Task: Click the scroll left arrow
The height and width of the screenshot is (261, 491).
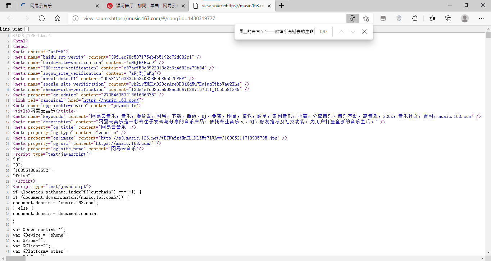Action: [3, 258]
